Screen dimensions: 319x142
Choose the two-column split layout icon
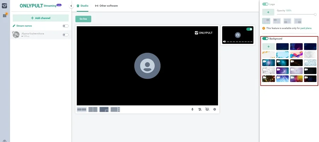pyautogui.click(x=93, y=110)
